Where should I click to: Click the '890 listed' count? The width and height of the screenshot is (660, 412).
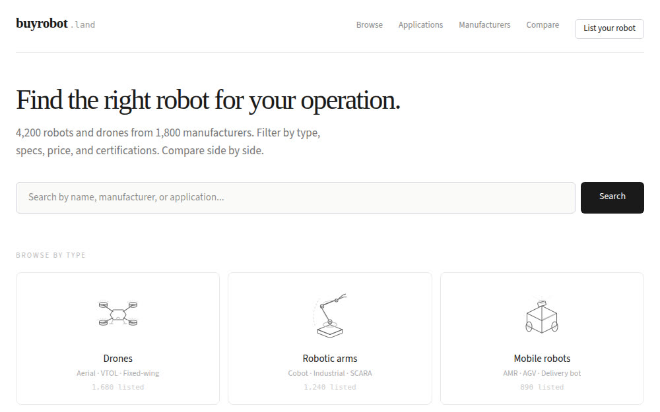[x=542, y=387]
